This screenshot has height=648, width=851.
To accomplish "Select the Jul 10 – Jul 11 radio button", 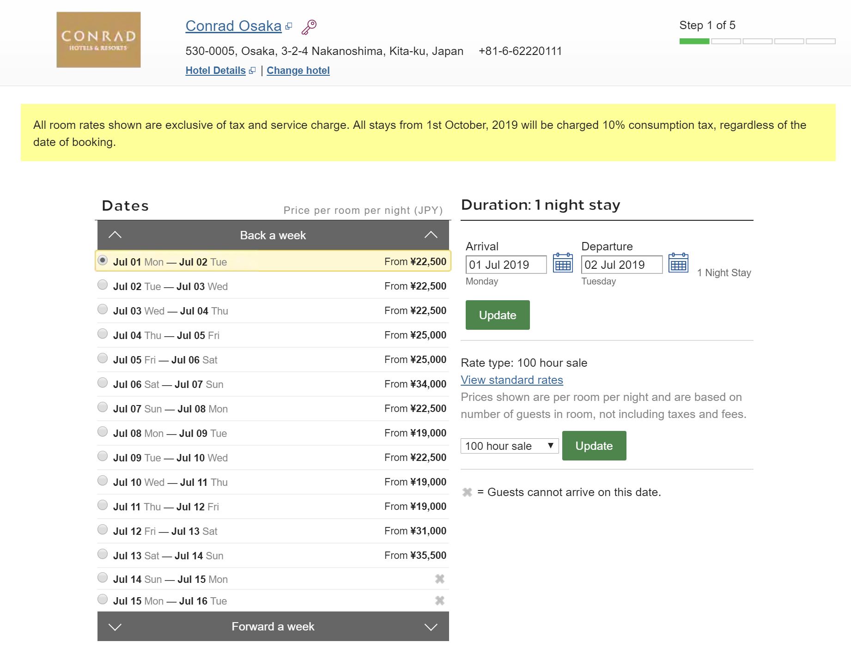I will (x=103, y=480).
